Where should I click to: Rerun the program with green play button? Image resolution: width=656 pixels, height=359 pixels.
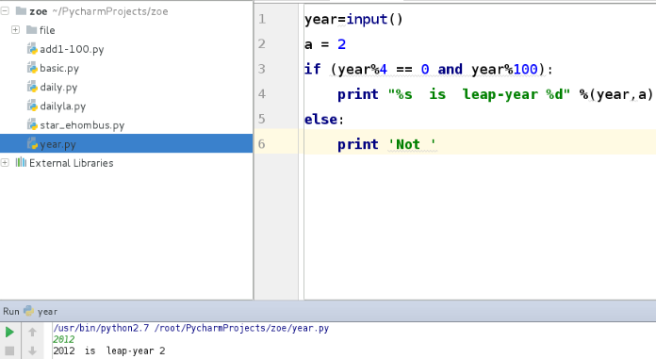click(9, 333)
